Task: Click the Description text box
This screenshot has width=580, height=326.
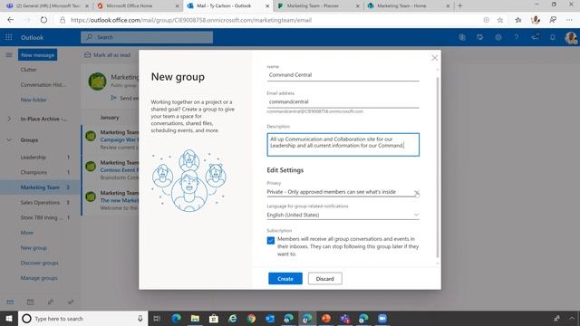Action: click(343, 145)
